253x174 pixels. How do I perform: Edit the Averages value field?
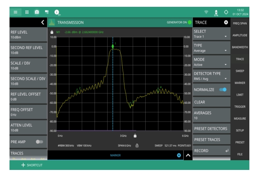[x=211, y=116]
